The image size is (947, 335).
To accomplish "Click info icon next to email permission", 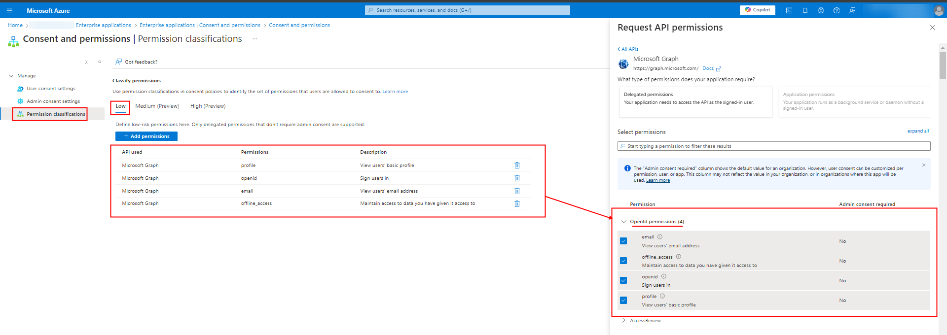I will click(x=660, y=237).
